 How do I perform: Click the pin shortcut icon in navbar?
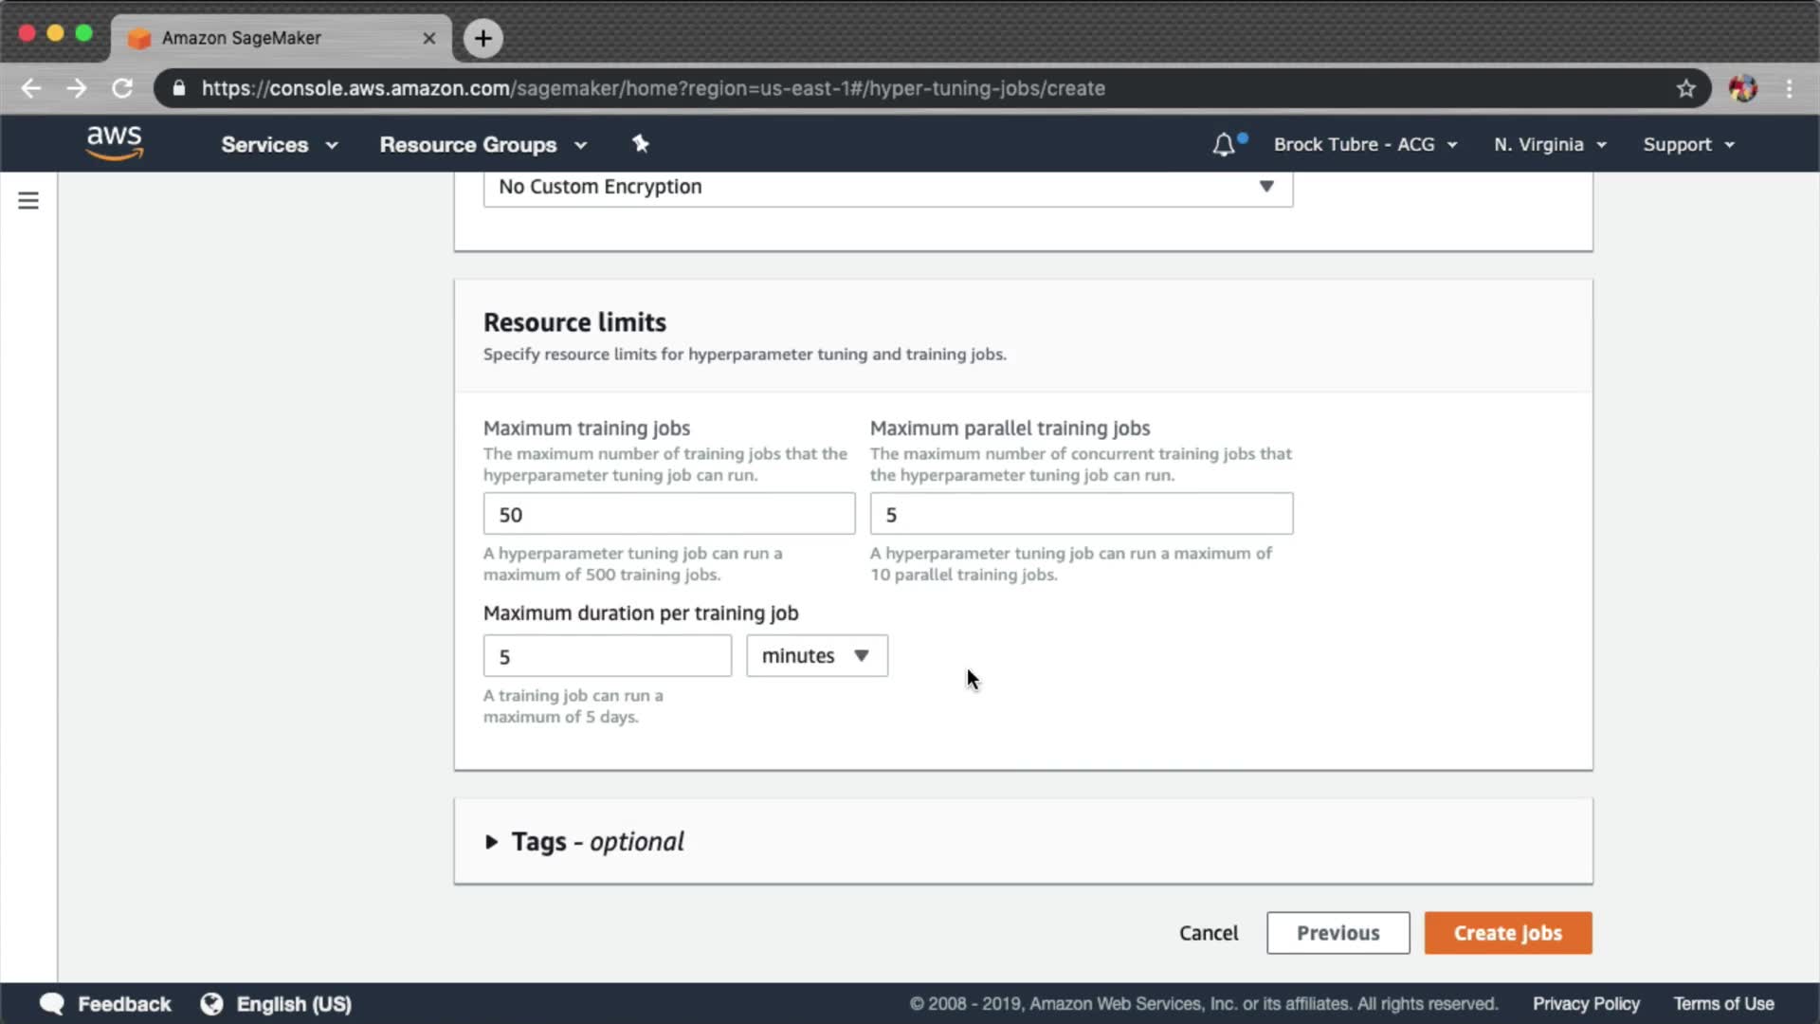pyautogui.click(x=641, y=143)
